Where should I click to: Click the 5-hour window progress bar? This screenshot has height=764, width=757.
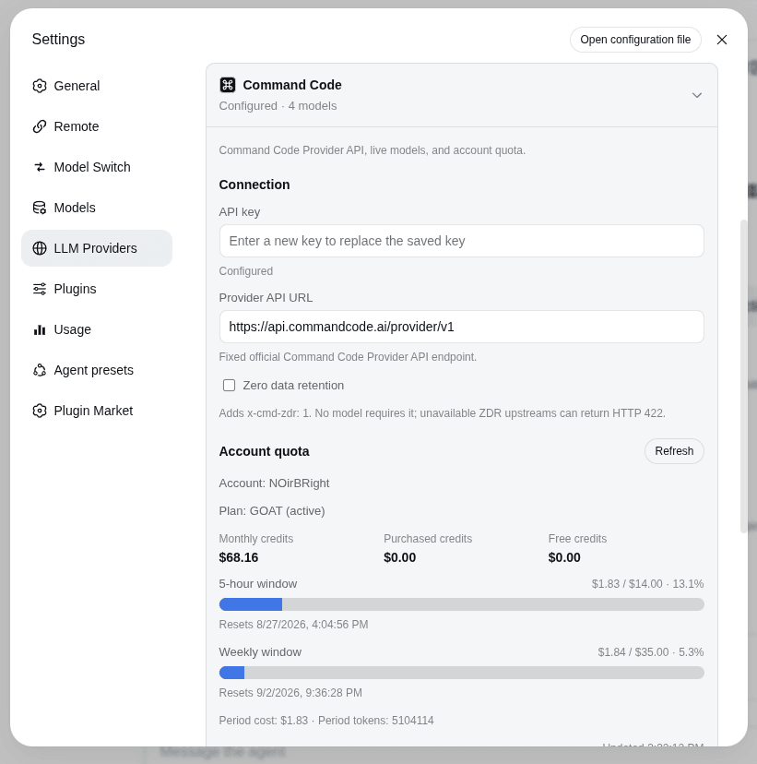[462, 604]
